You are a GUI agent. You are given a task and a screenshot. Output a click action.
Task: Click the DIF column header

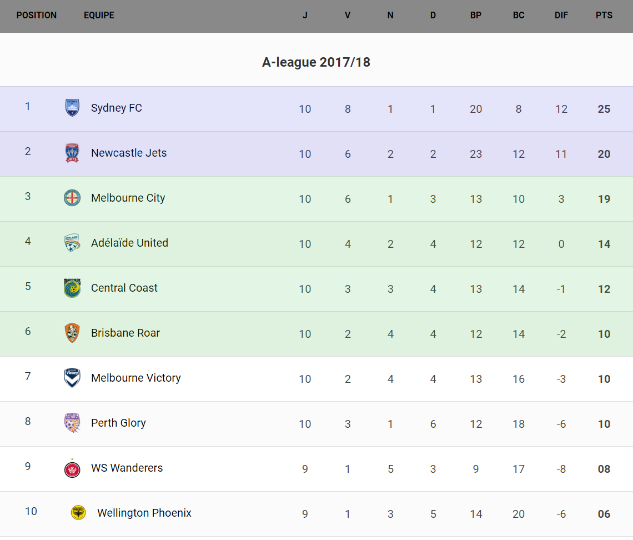[561, 16]
